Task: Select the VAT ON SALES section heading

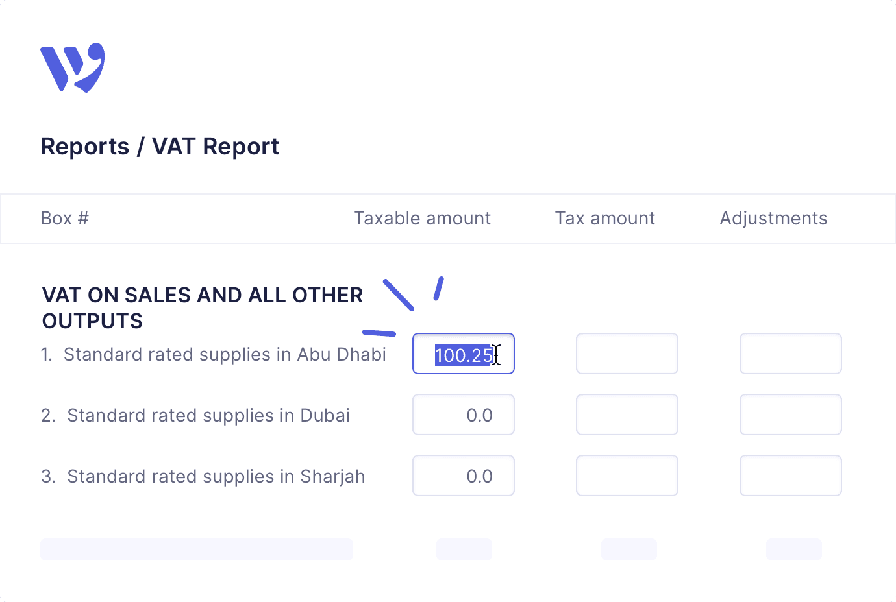Action: (202, 307)
